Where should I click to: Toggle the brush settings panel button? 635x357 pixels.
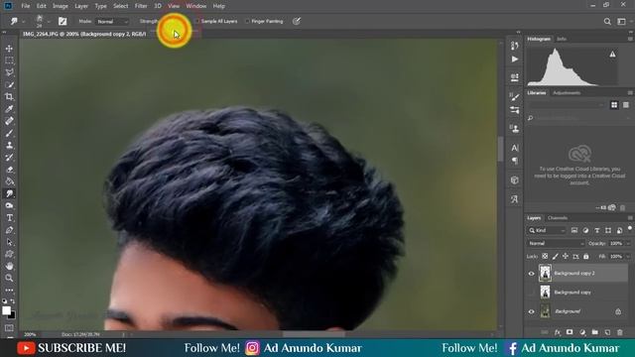tap(63, 22)
